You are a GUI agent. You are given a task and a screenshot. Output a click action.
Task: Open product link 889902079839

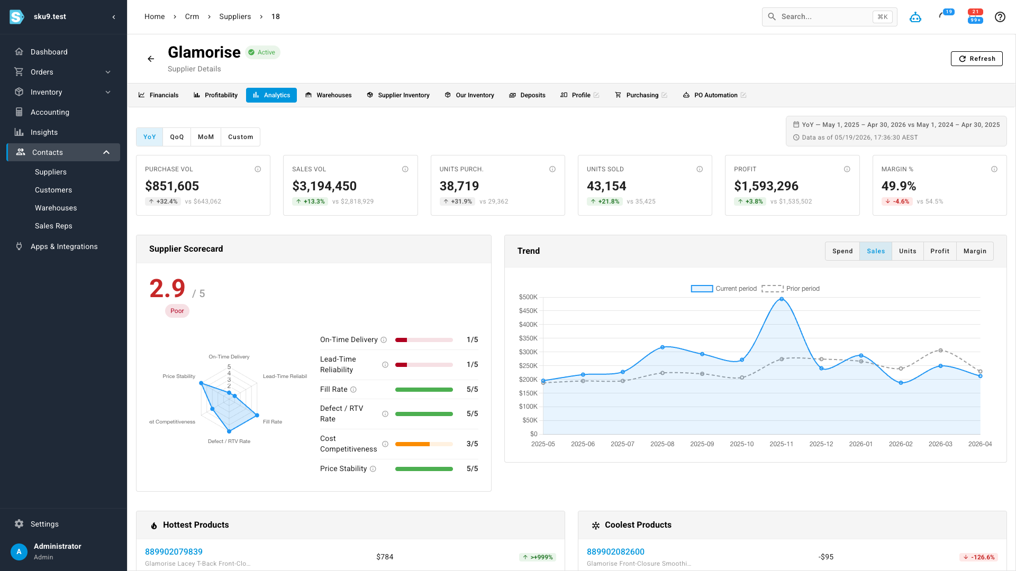[174, 551]
